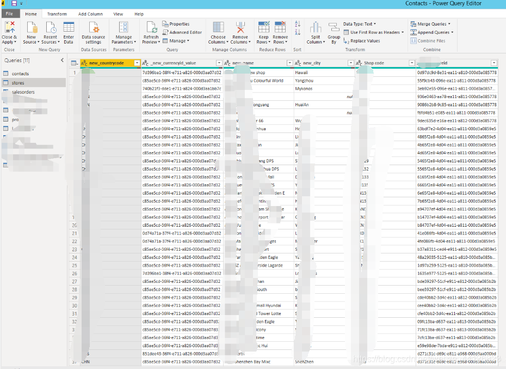Click the Mykonos city cell
The image size is (506, 369).
[324, 89]
